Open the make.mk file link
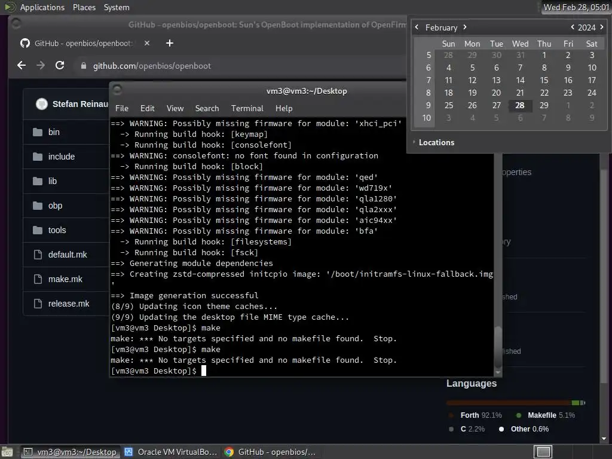 [x=65, y=279]
